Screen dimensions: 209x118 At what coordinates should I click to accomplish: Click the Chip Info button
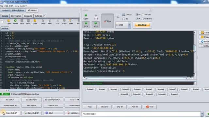pos(104,107)
